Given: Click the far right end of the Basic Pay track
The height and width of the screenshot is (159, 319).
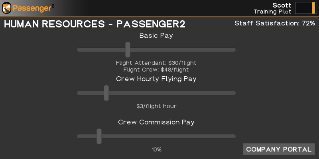Looking at the screenshot, I should coord(234,50).
